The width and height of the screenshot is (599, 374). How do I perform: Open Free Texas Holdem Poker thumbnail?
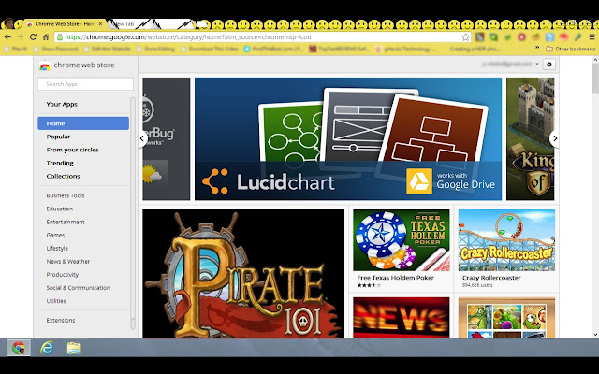pyautogui.click(x=402, y=240)
